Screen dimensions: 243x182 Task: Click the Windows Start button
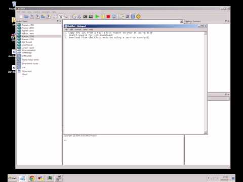(13, 178)
